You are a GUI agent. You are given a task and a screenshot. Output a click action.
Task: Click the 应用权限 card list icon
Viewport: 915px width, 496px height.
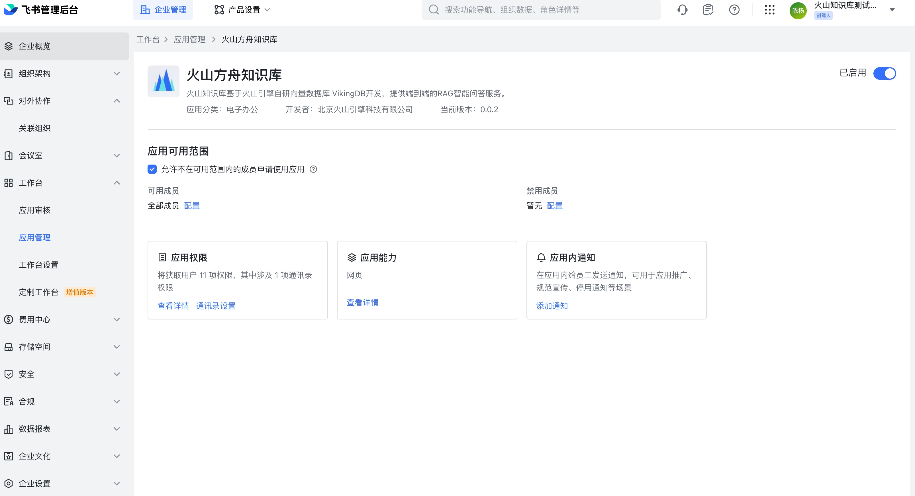coord(162,257)
